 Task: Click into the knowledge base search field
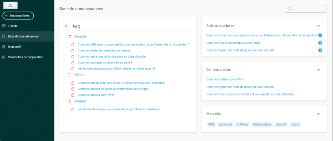click(x=308, y=9)
